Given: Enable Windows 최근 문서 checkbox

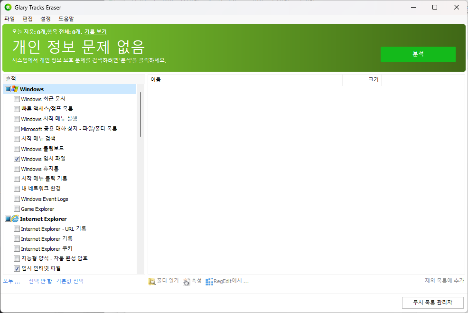Looking at the screenshot, I should coord(17,99).
